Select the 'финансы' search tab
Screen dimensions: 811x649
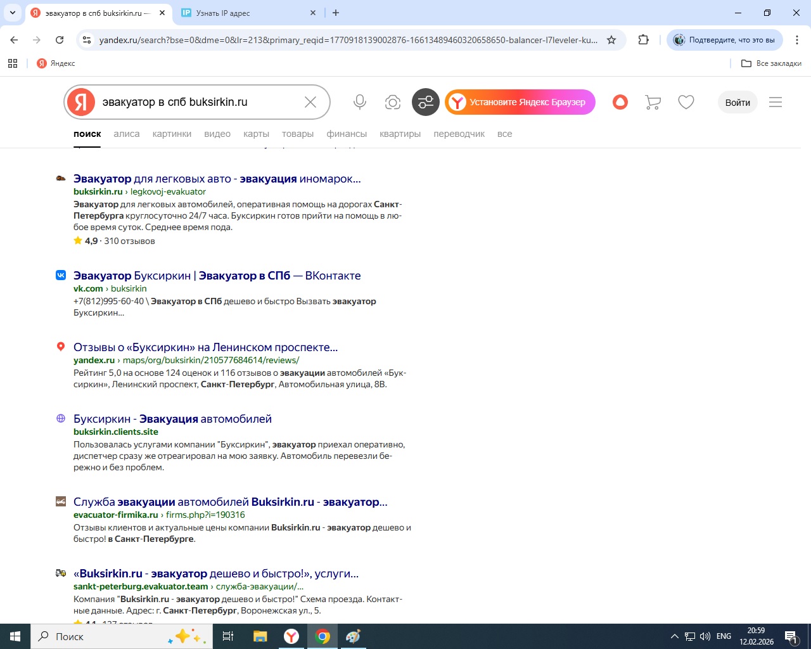point(347,134)
